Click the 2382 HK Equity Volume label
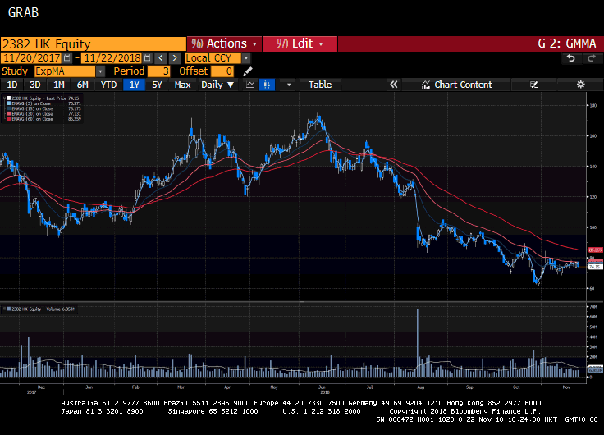The height and width of the screenshot is (435, 604). click(x=43, y=309)
